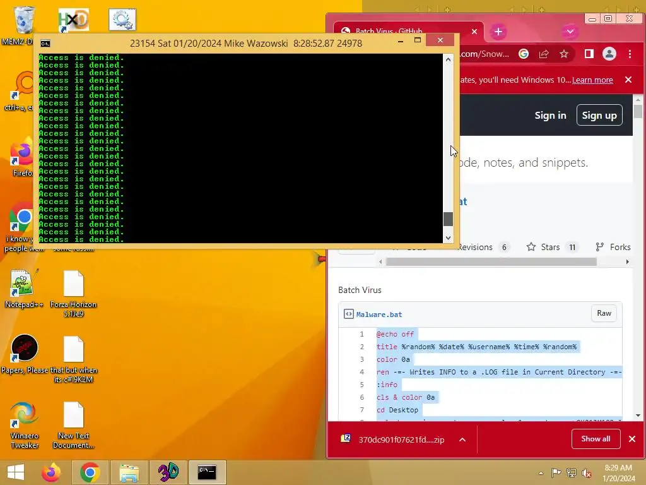Click the Sign up button on GitHub
Viewport: 646px width, 485px height.
point(599,115)
